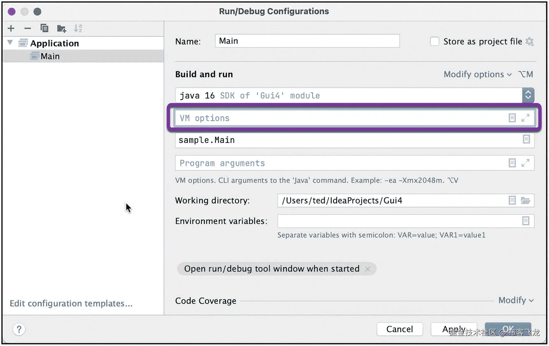Viewport: 549px width, 346px height.
Task: Open the java 16 SDK dropdown
Action: tap(528, 95)
